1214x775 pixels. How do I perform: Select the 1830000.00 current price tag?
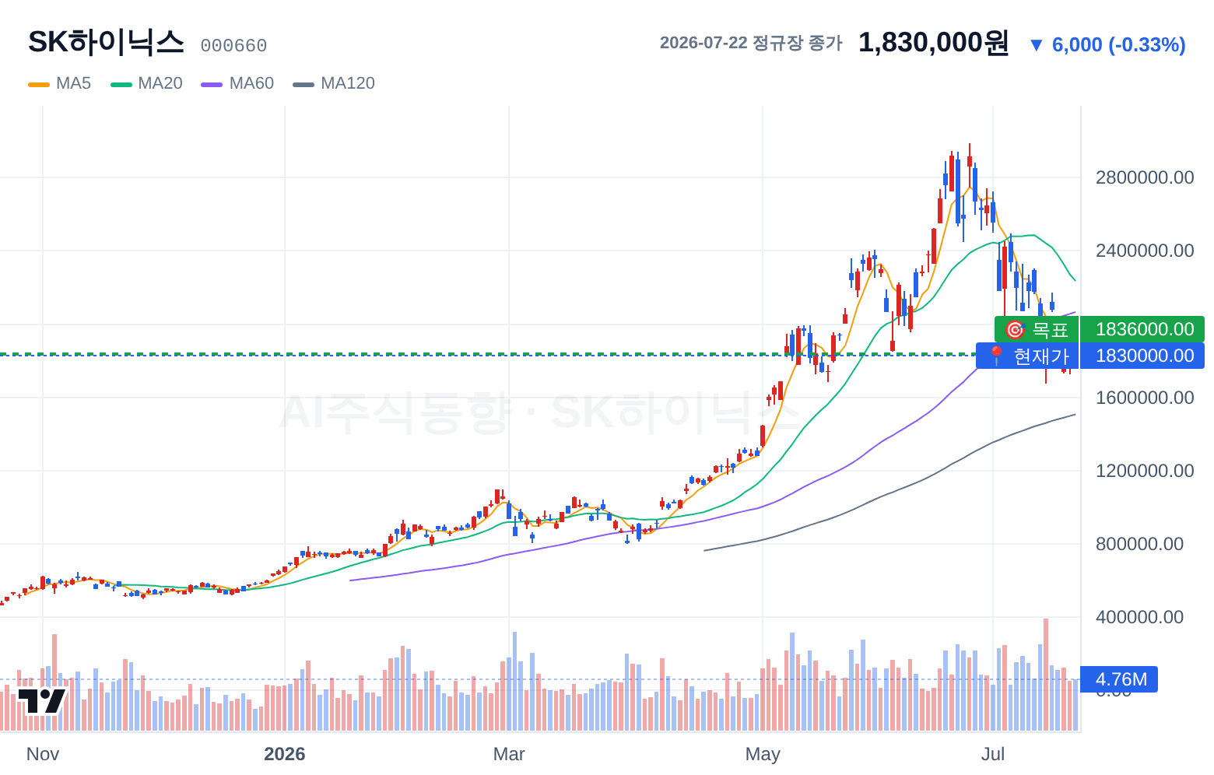point(1142,356)
